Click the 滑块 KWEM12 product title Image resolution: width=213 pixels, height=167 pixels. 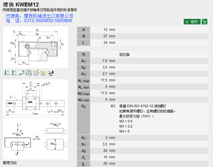pyautogui.click(x=21, y=4)
